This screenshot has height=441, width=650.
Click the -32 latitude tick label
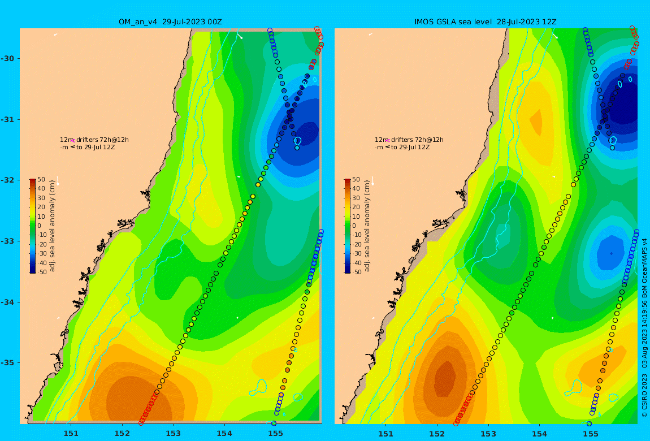point(7,180)
